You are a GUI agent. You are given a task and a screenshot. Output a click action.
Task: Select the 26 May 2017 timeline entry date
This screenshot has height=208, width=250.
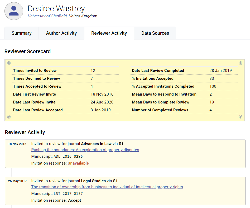[x=17, y=181]
